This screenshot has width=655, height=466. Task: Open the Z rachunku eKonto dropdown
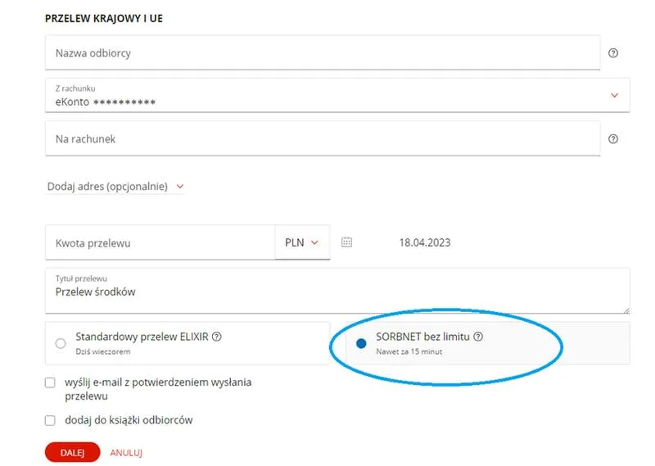[x=337, y=95]
